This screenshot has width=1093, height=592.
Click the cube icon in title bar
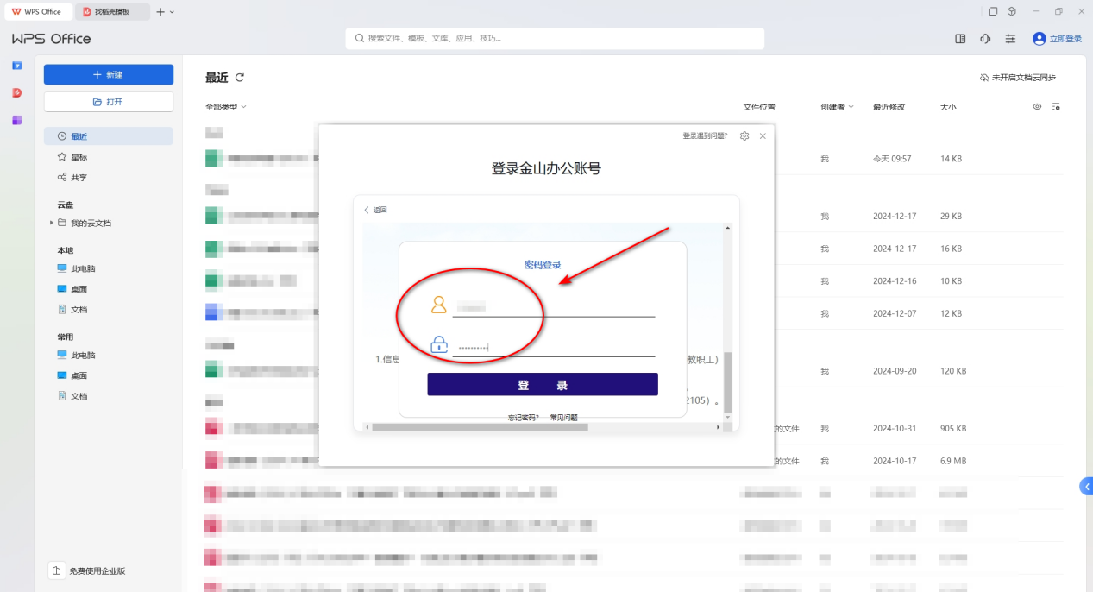tap(1012, 11)
